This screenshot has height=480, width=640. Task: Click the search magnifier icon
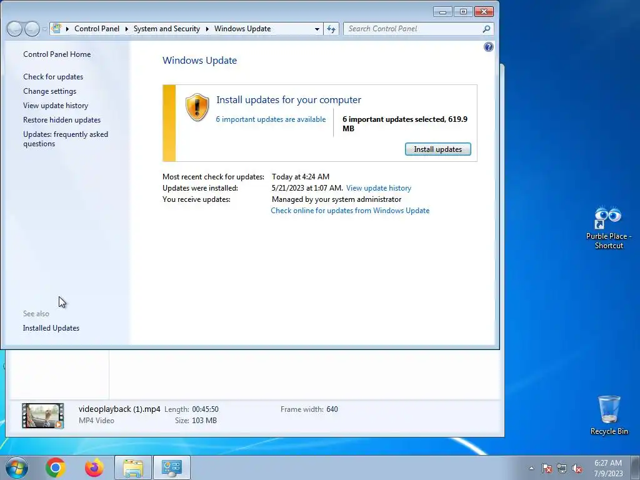click(x=486, y=29)
